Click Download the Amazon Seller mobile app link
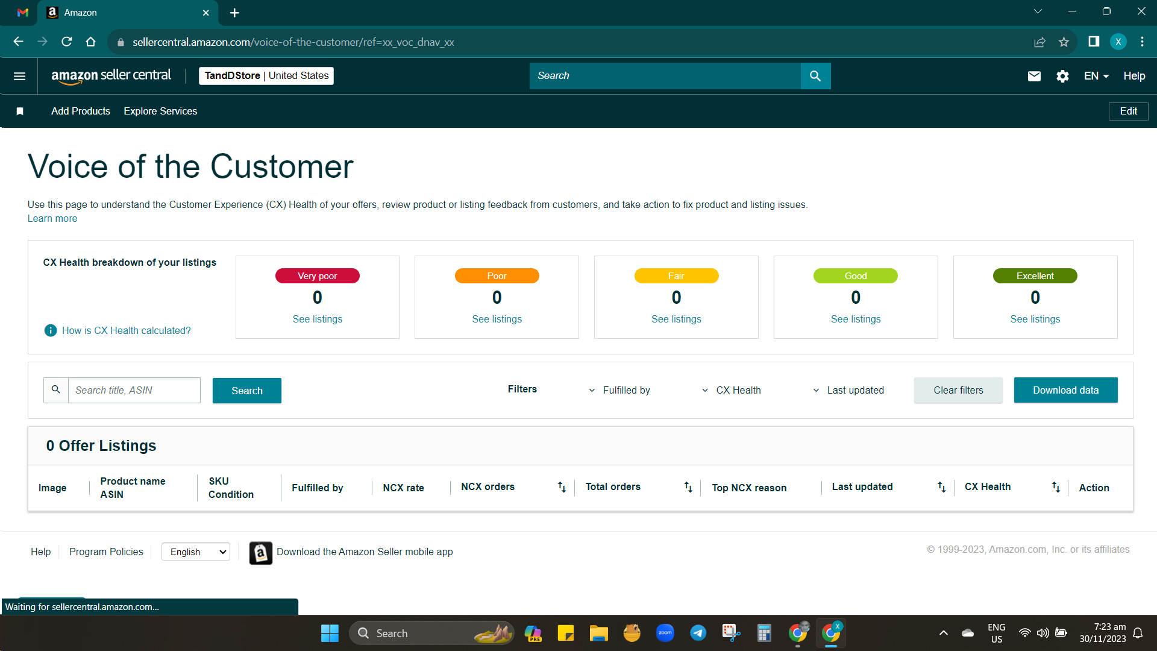 (x=365, y=552)
